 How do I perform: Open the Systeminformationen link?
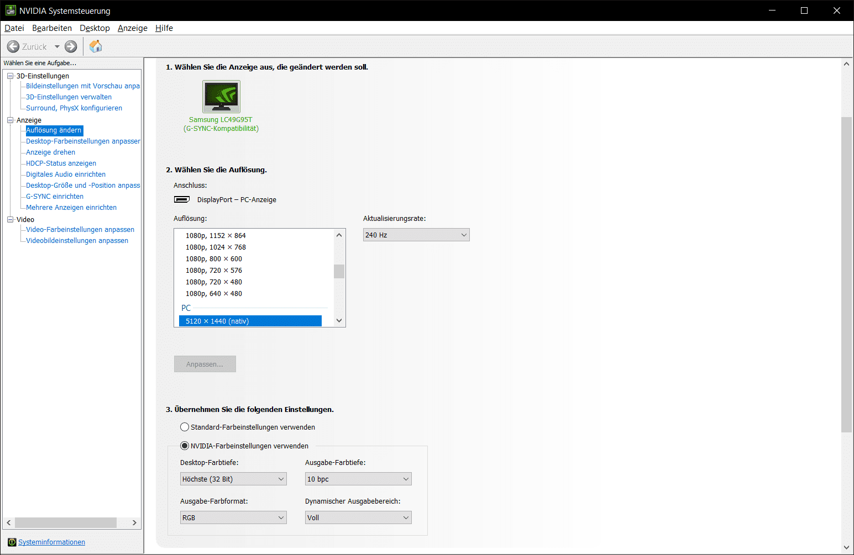(x=51, y=542)
